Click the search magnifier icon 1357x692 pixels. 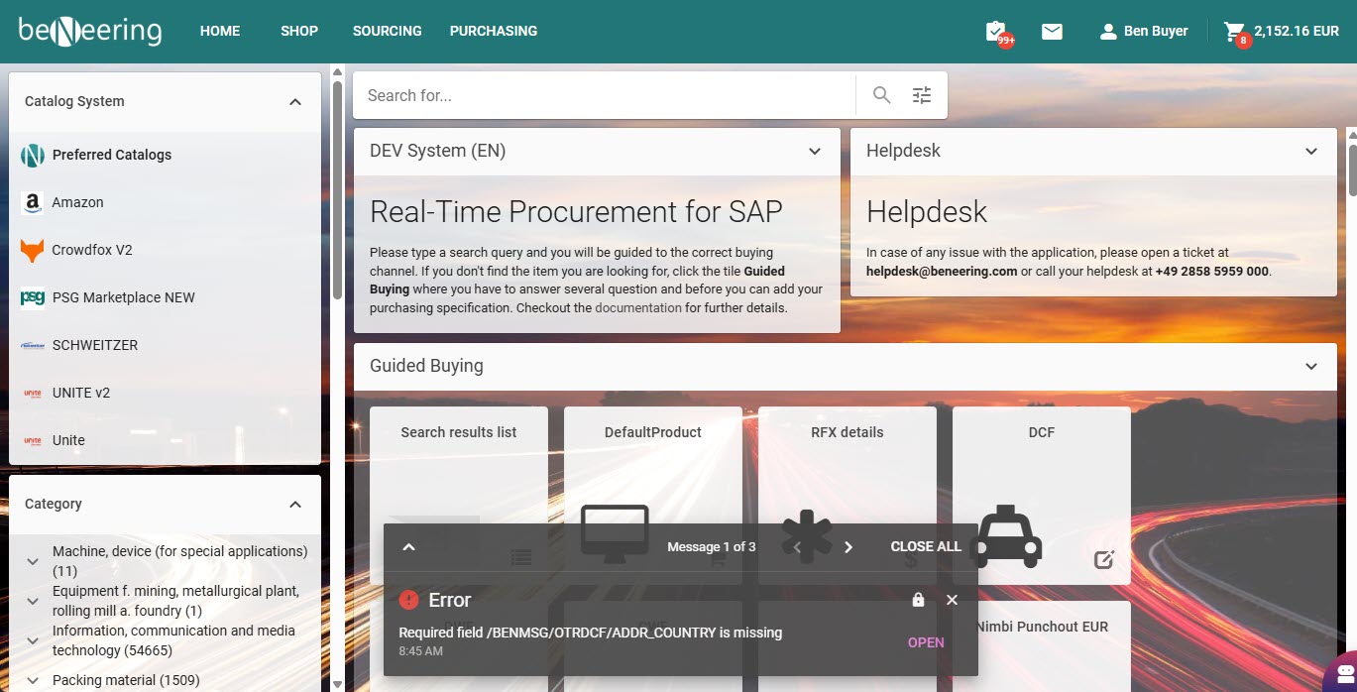pos(881,95)
